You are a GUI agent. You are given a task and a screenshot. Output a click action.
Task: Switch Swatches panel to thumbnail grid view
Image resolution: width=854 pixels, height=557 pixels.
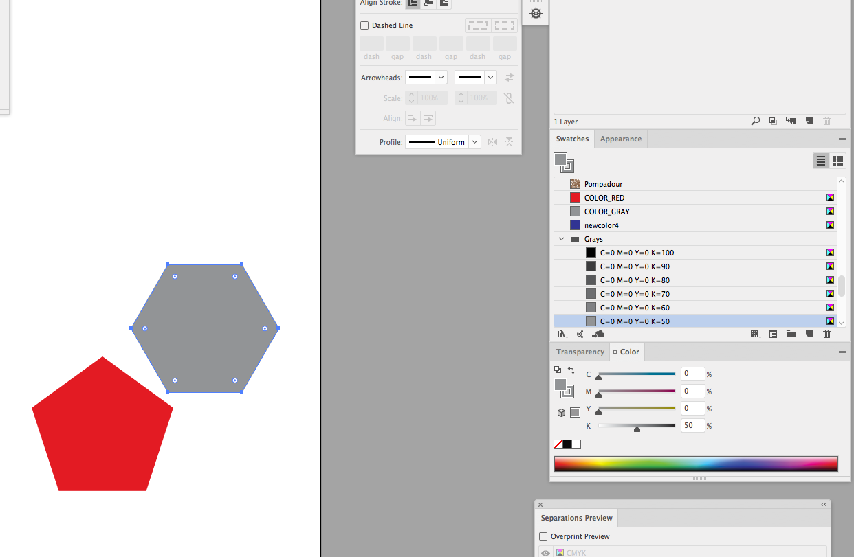tap(838, 161)
